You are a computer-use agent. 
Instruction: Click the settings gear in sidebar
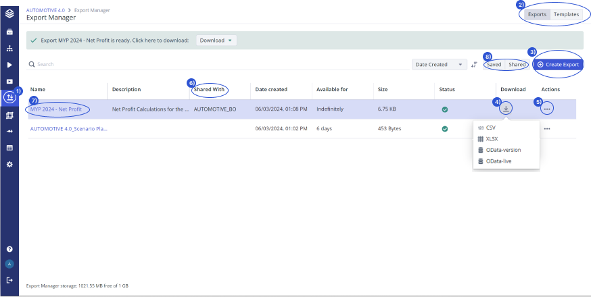[x=9, y=164]
